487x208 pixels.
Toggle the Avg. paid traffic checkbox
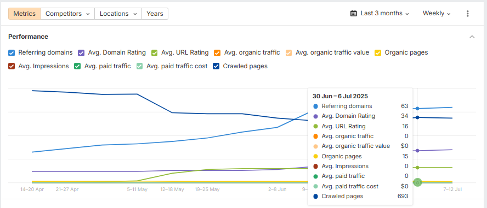click(x=78, y=66)
